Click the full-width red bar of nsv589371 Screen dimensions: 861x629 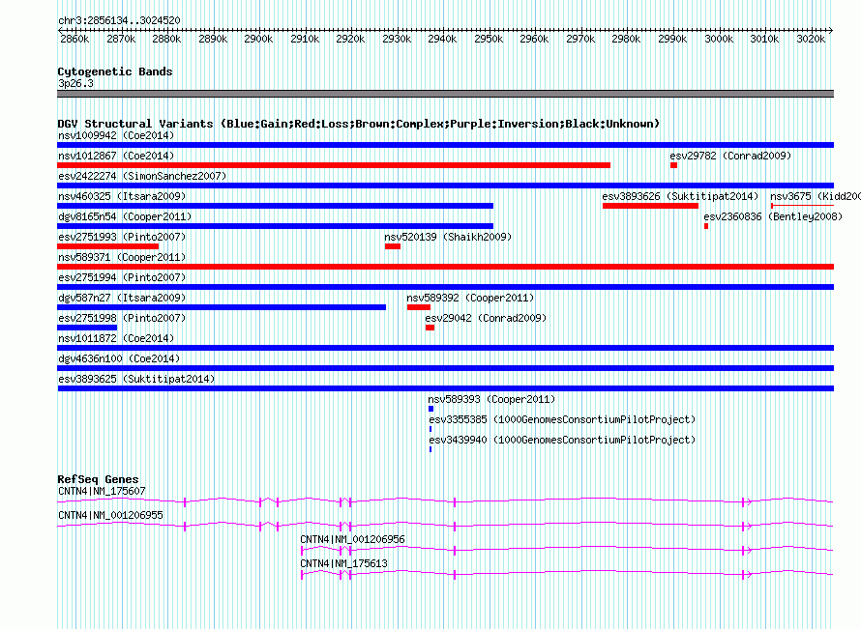coord(445,267)
